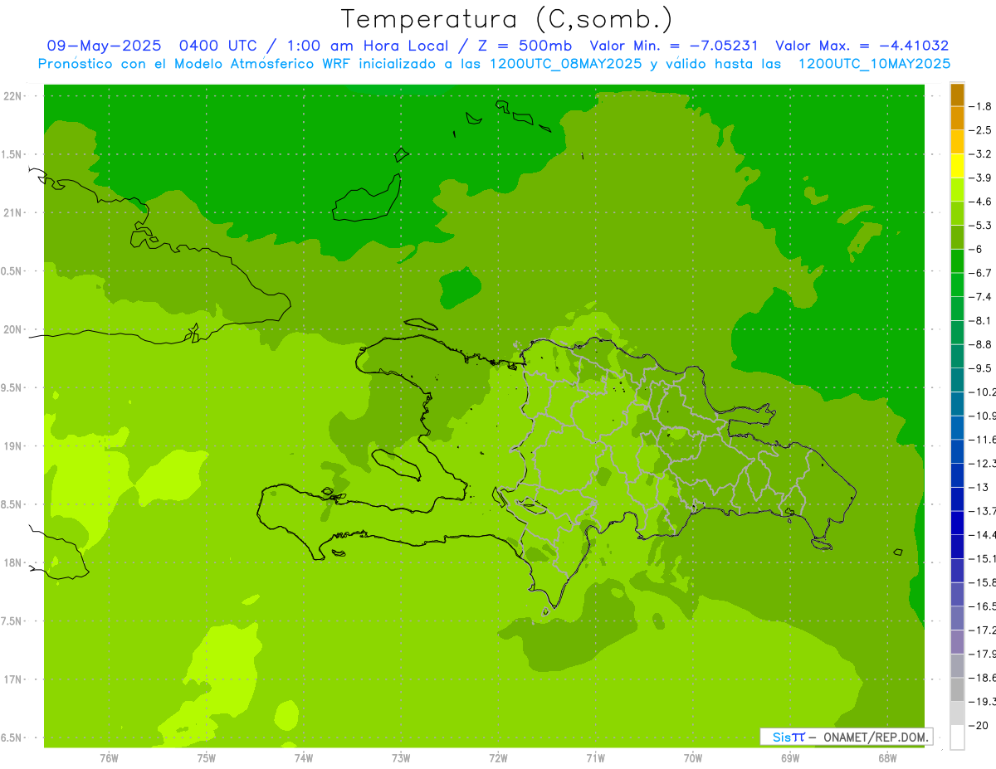Click the '-8.1' color scale value
Screen dimensions: 996x769
click(x=980, y=320)
